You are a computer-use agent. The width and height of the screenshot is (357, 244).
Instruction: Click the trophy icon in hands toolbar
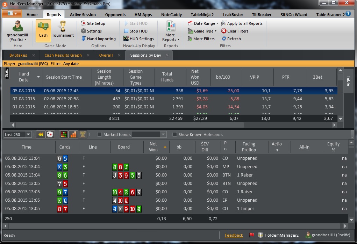tap(83, 135)
